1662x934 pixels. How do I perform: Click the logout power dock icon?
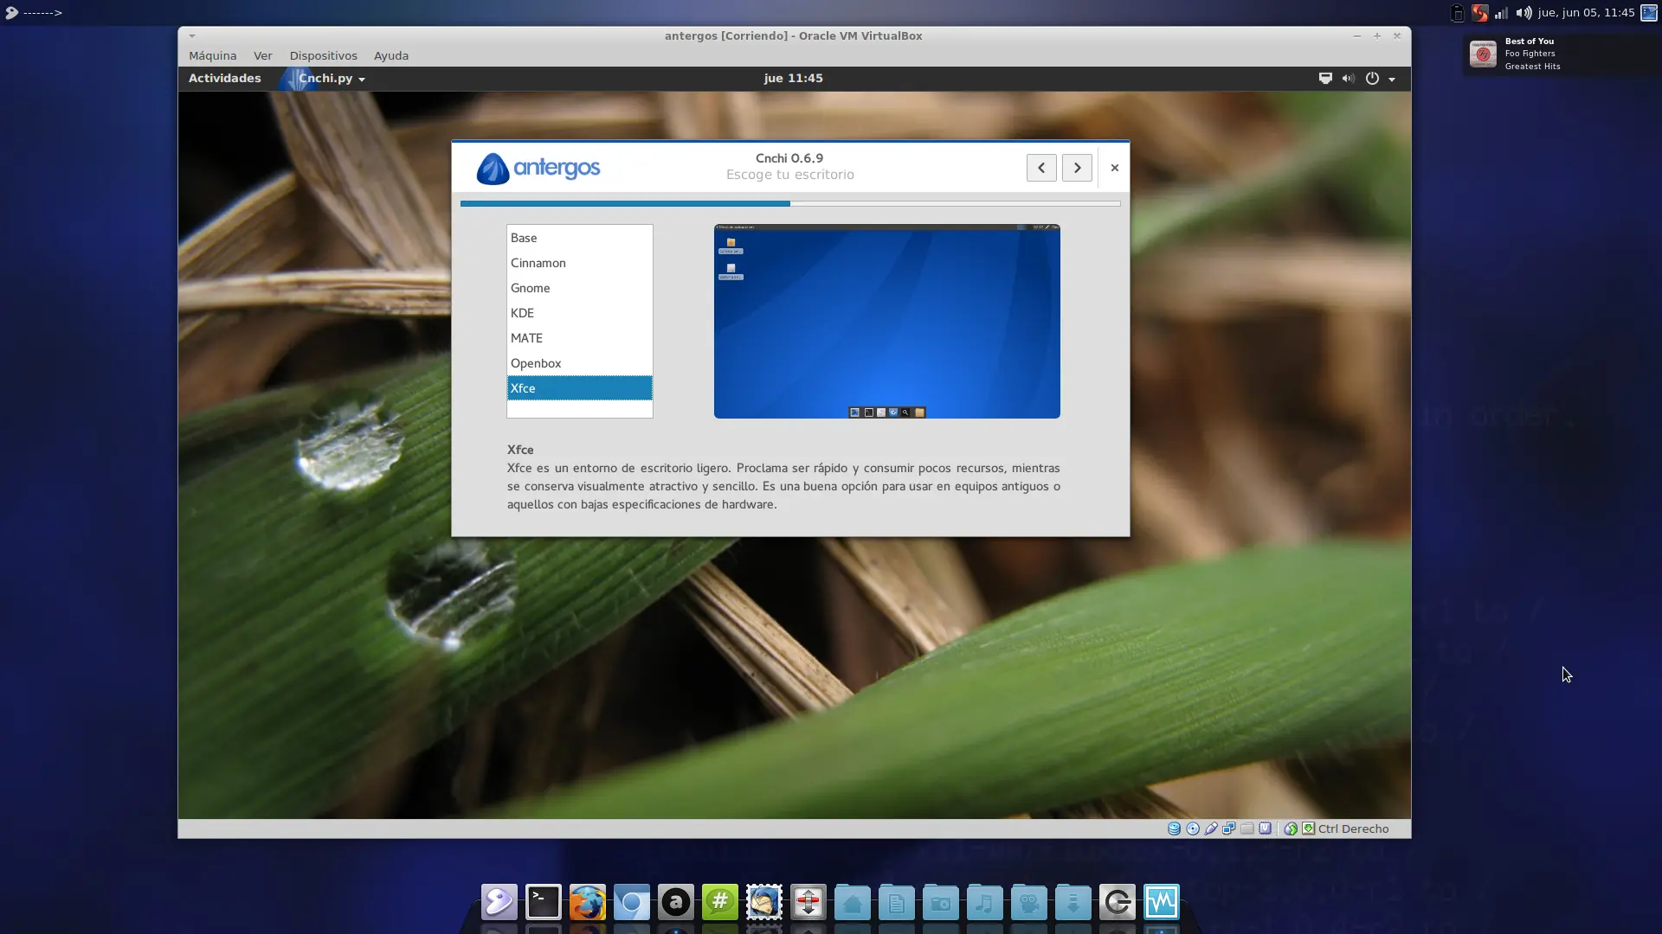(1118, 902)
